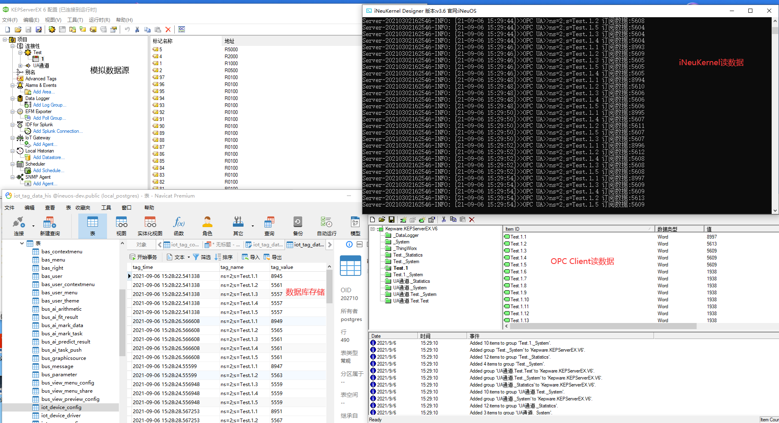Click the DDL icon in Navicat side panel

point(360,244)
